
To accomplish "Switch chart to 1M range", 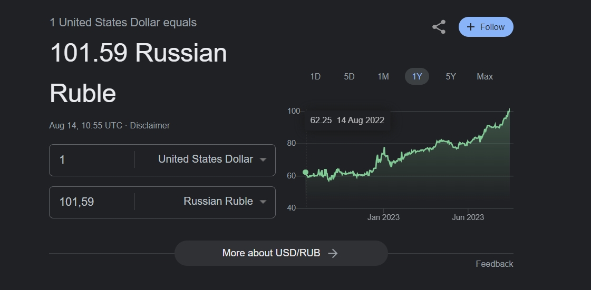I will coord(383,76).
